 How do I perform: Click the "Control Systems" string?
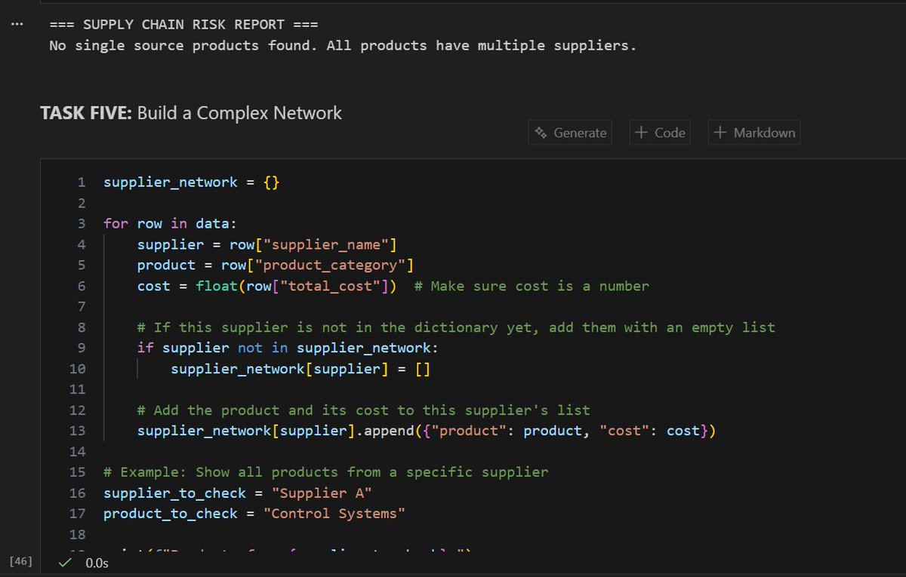334,514
